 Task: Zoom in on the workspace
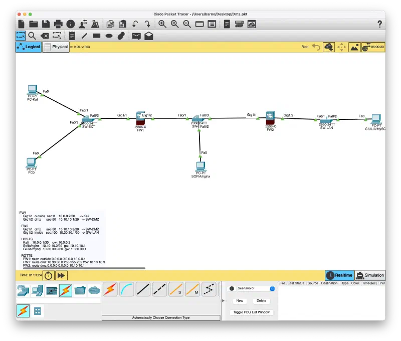162,24
